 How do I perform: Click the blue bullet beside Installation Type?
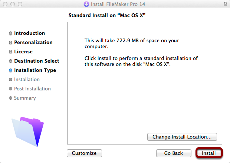tap(10, 70)
